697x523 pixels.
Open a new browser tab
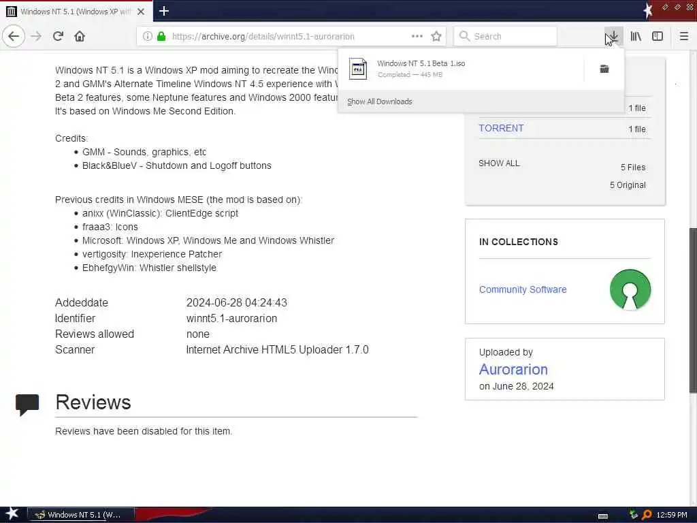pyautogui.click(x=164, y=11)
